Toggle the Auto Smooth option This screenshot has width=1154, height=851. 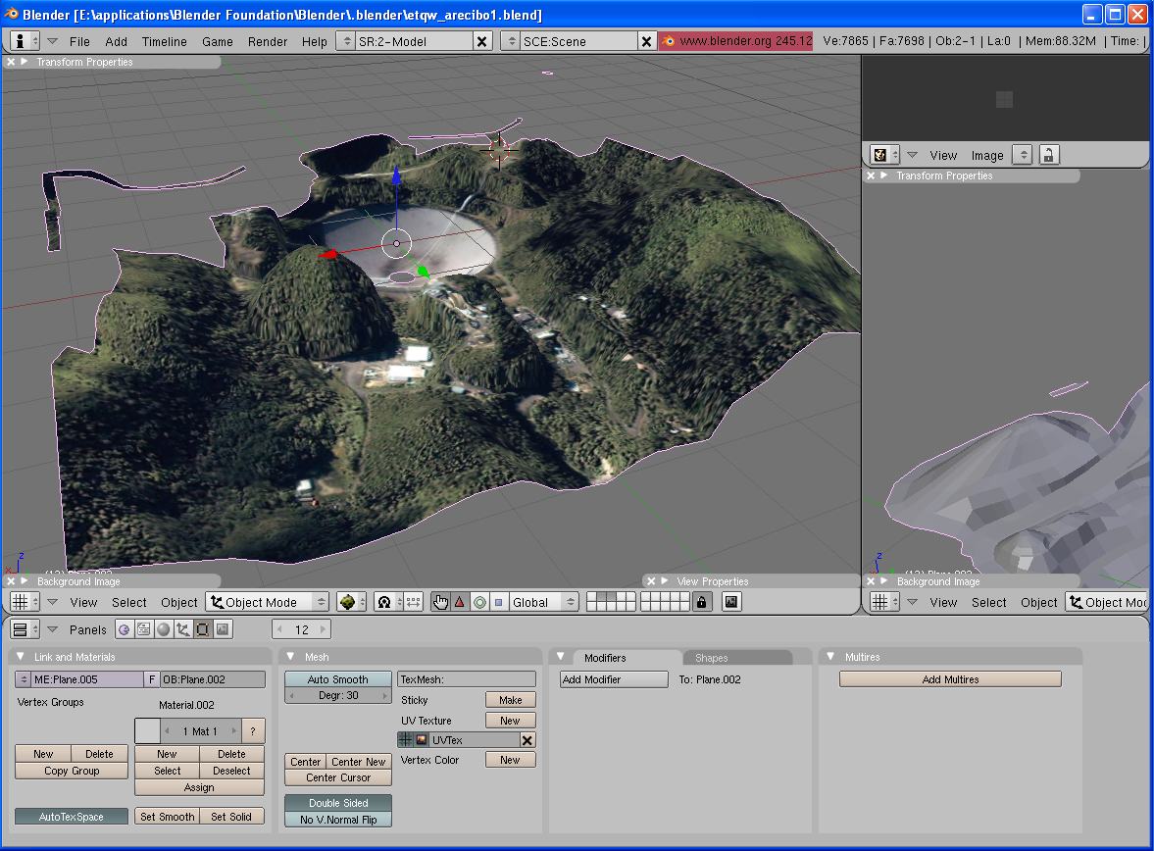[337, 679]
